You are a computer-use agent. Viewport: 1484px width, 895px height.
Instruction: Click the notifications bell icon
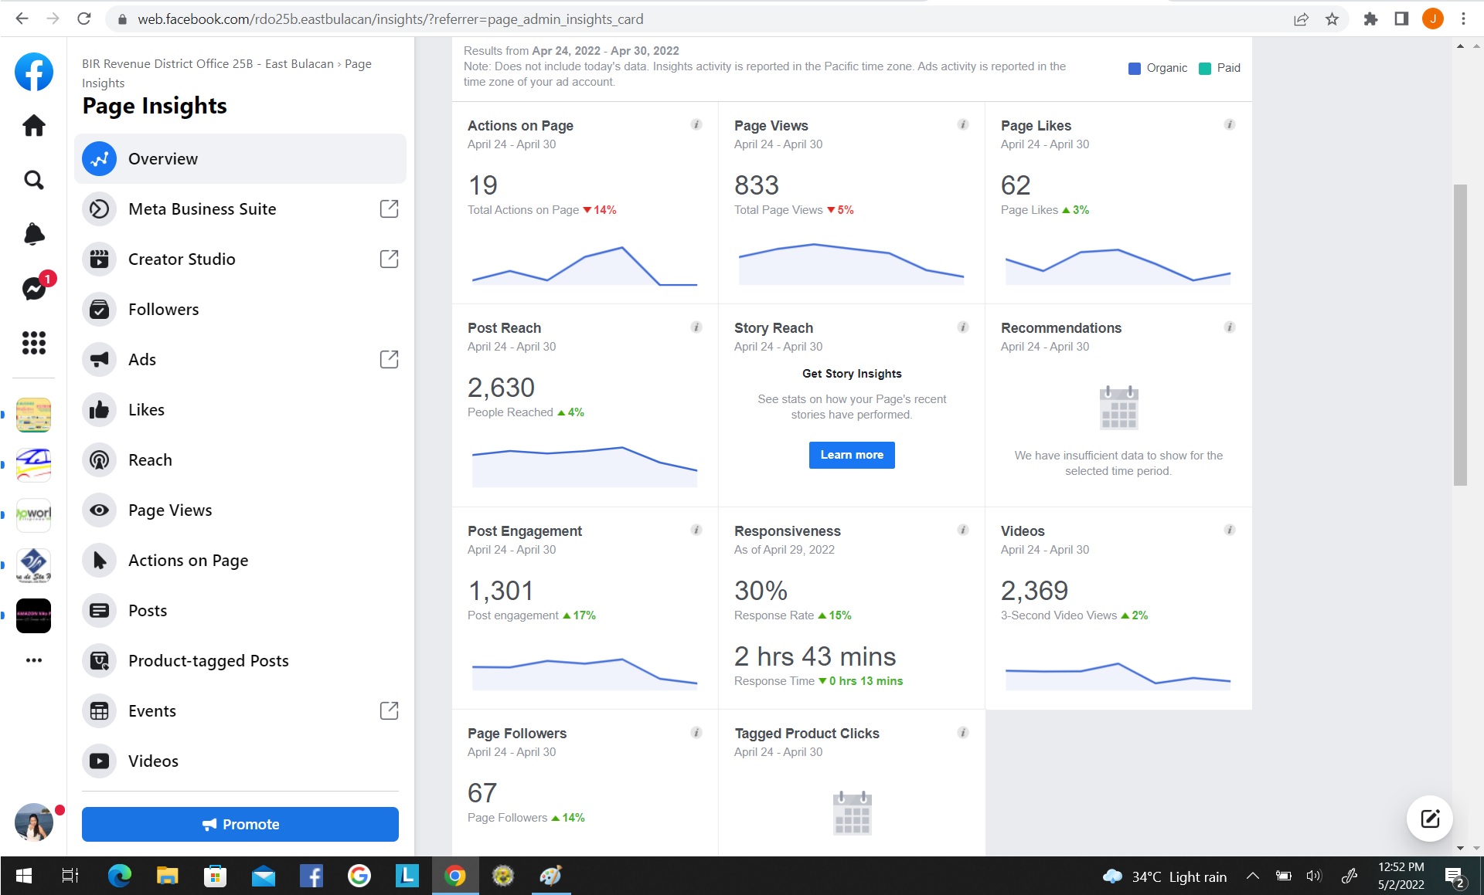click(34, 234)
